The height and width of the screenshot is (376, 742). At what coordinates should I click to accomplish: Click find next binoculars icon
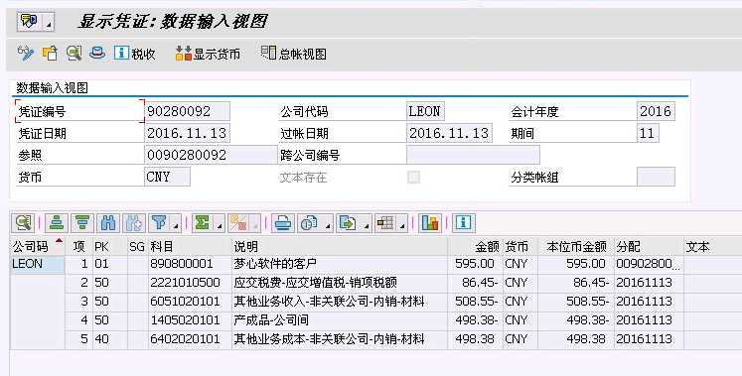click(134, 223)
